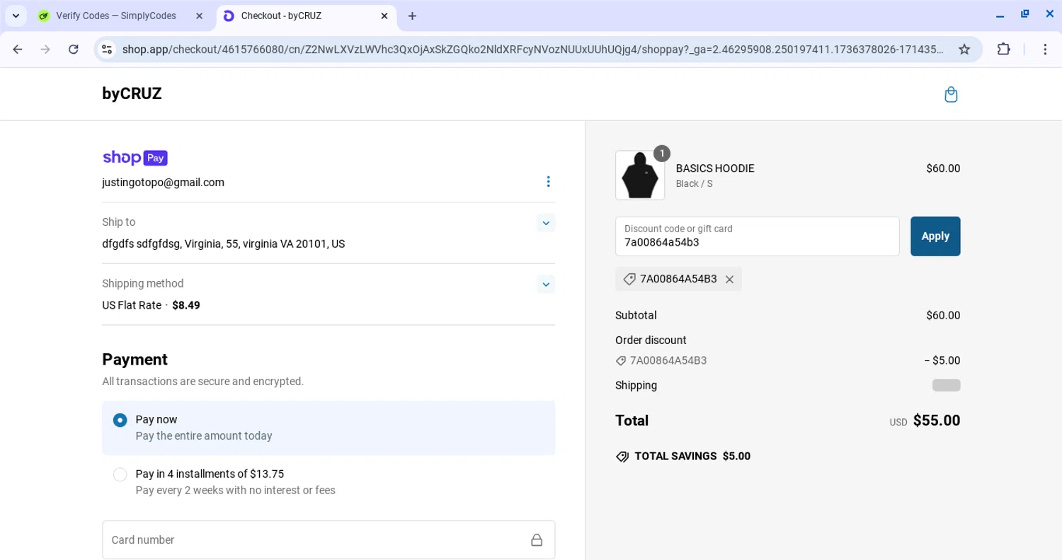Reload the checkout page
Image resolution: width=1062 pixels, height=560 pixels.
pos(74,50)
